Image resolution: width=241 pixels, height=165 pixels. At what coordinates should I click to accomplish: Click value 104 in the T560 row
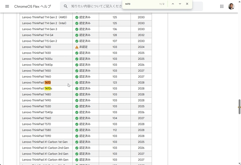115,118
